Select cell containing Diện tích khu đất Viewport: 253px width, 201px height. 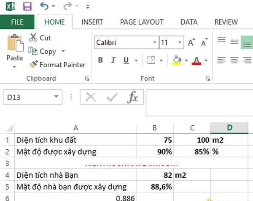[75, 140]
